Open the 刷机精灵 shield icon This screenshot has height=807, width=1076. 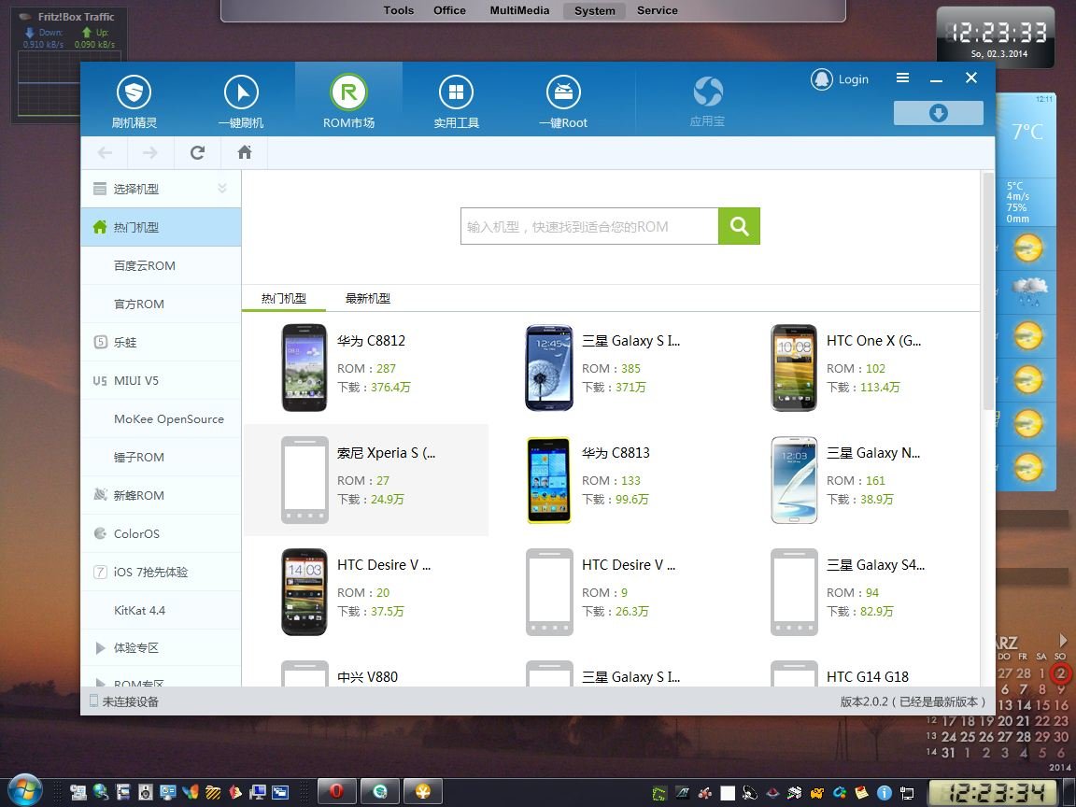click(x=134, y=92)
